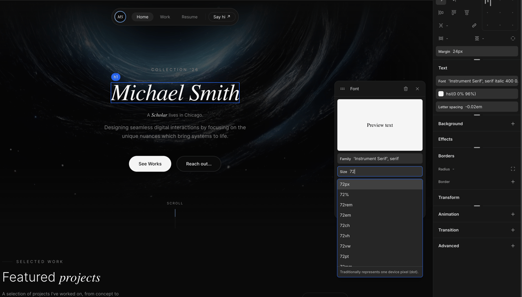The height and width of the screenshot is (297, 522).
Task: Edit the hsl color value field
Action: 477,94
